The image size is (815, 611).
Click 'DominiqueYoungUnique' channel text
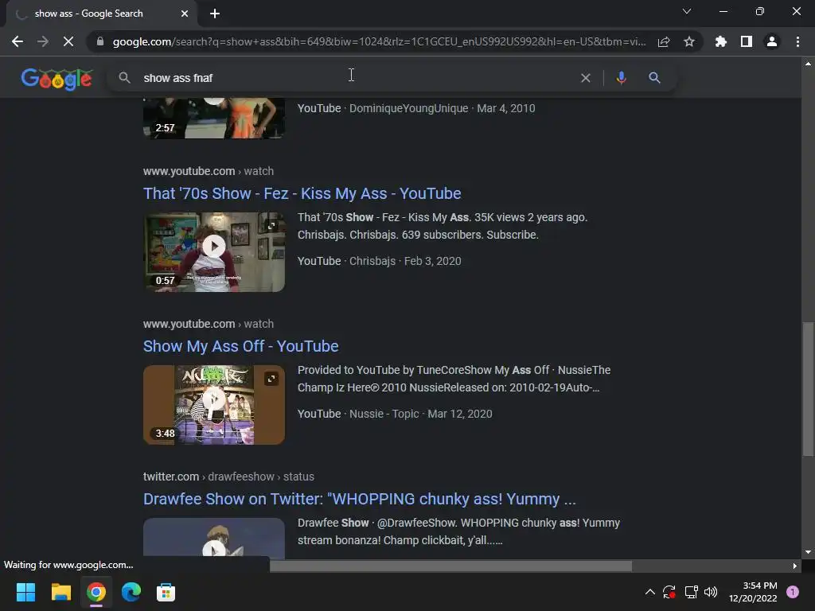point(408,108)
